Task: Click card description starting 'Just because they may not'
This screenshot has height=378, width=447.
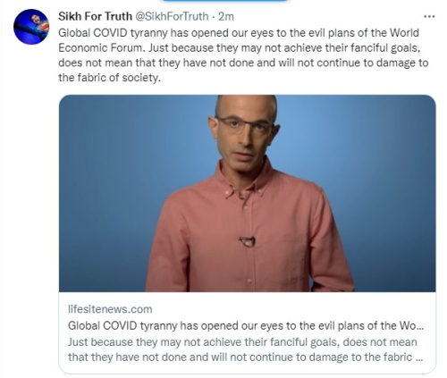Action: pyautogui.click(x=242, y=342)
